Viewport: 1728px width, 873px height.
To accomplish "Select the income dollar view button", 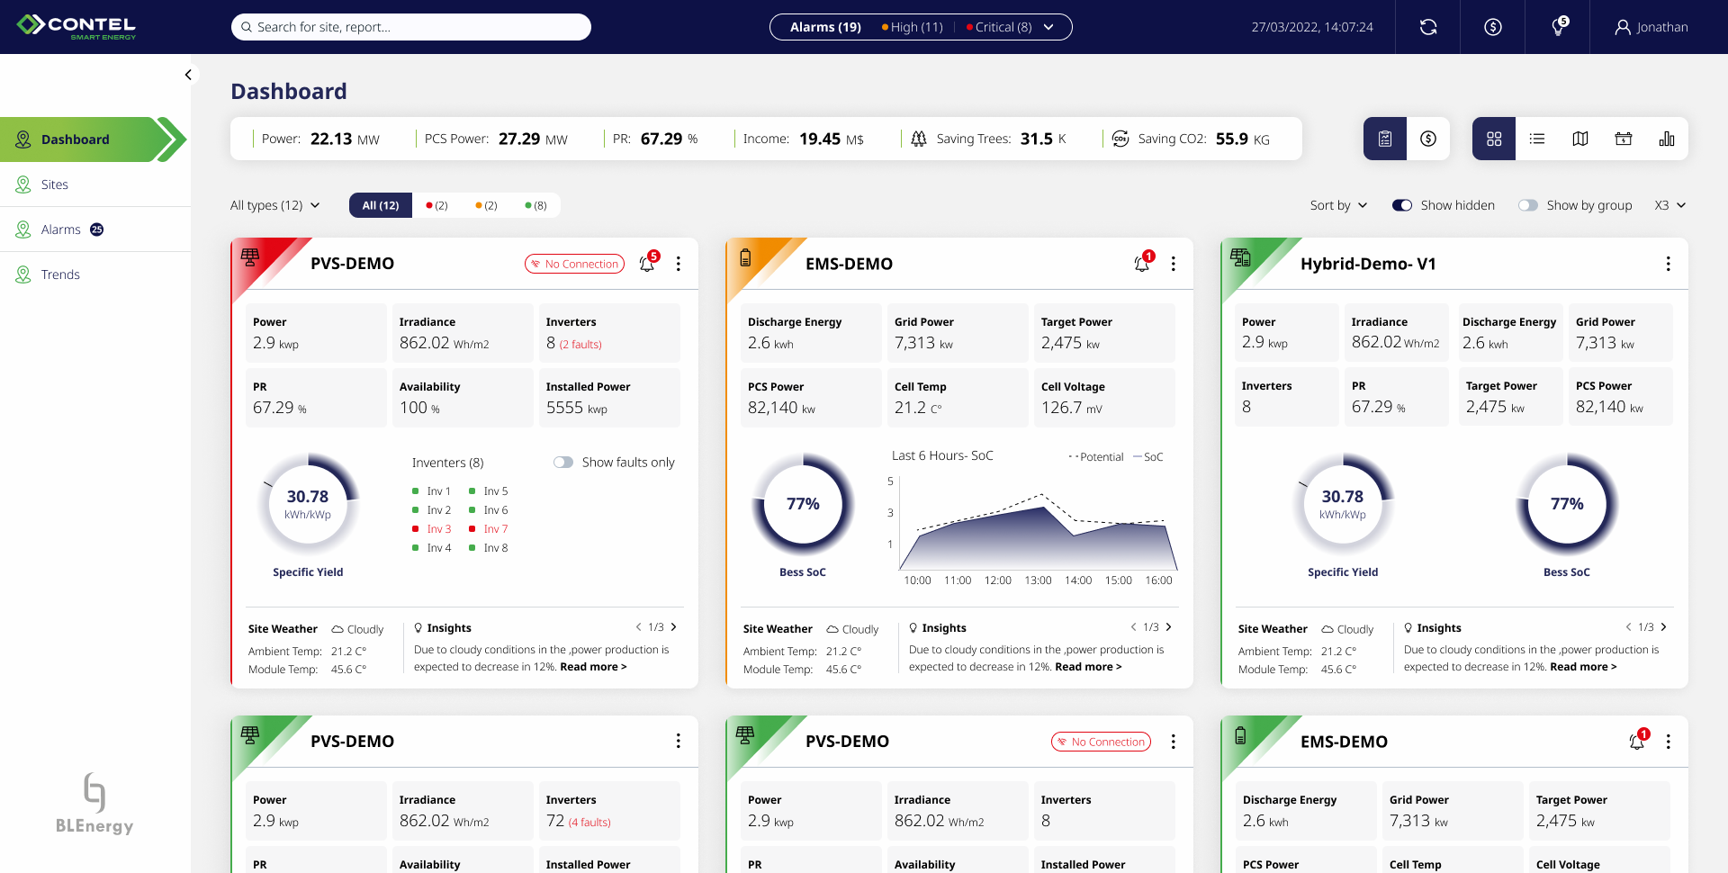I will [x=1428, y=139].
